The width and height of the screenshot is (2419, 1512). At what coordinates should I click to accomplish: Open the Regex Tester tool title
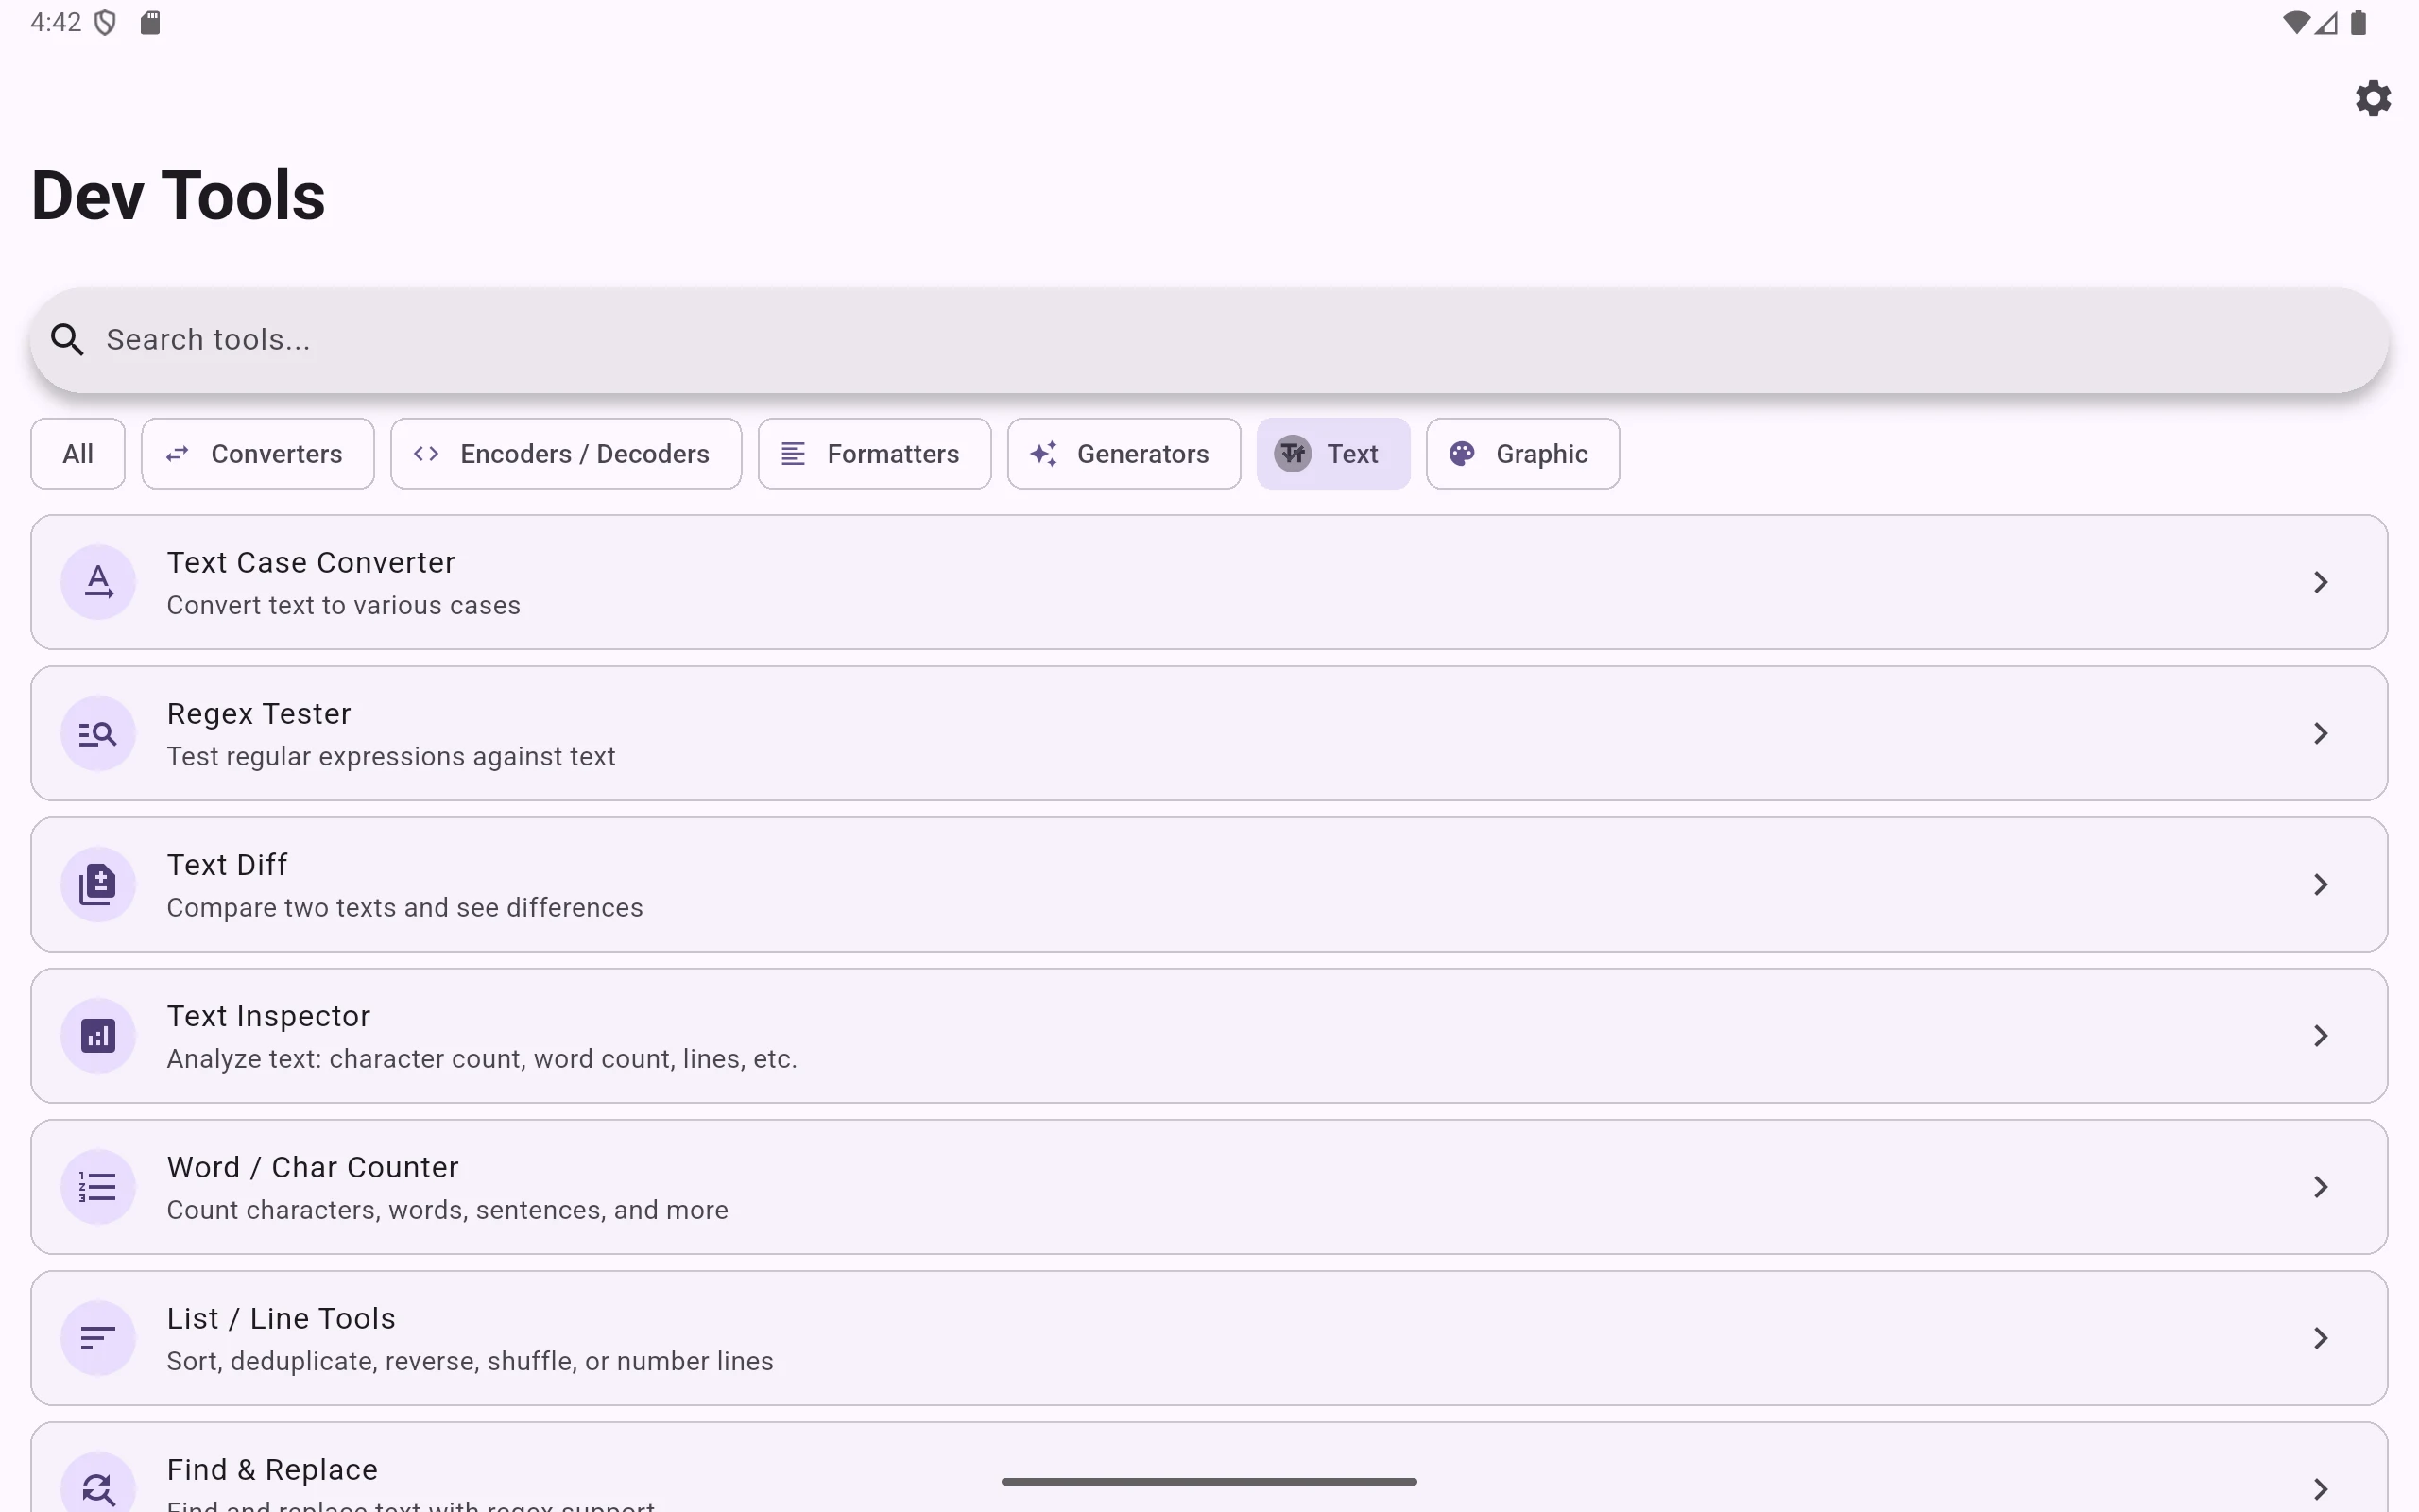click(x=259, y=714)
